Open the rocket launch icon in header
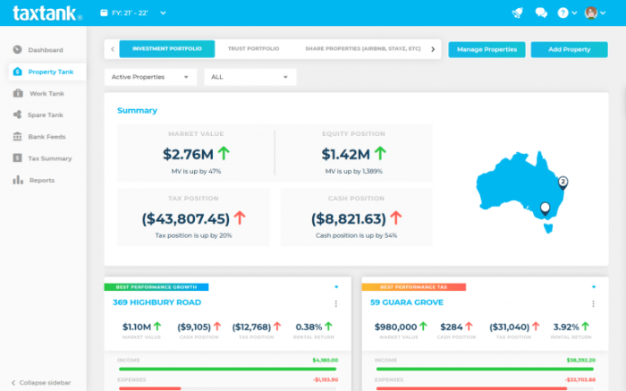The height and width of the screenshot is (391, 626). click(x=518, y=13)
